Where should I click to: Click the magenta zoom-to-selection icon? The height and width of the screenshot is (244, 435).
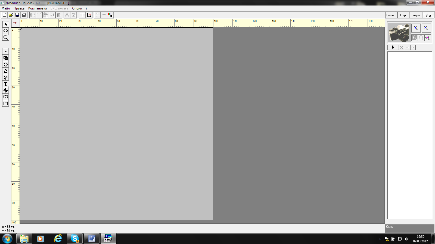click(428, 38)
